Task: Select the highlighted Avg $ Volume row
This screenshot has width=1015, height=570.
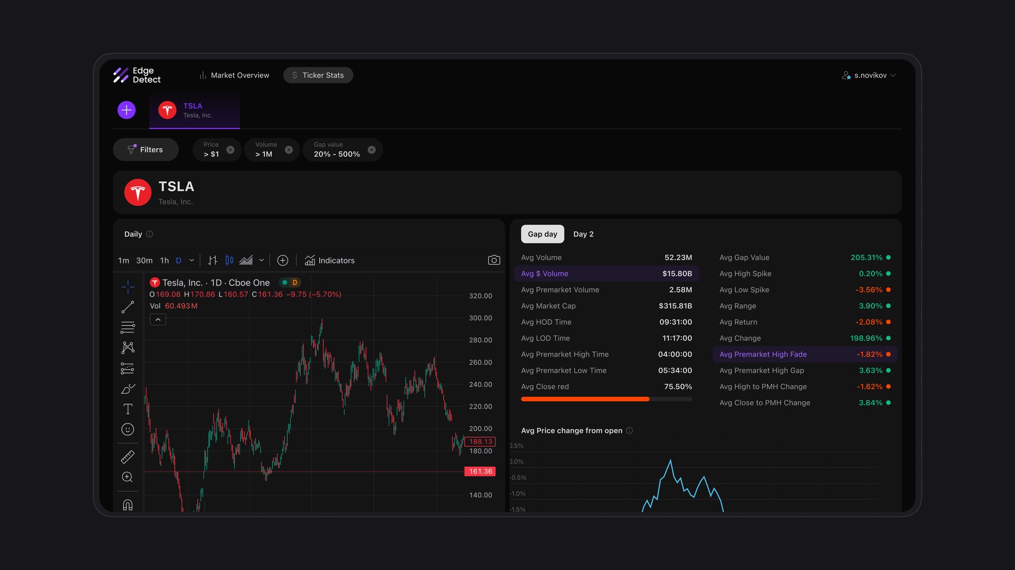Action: tap(606, 273)
